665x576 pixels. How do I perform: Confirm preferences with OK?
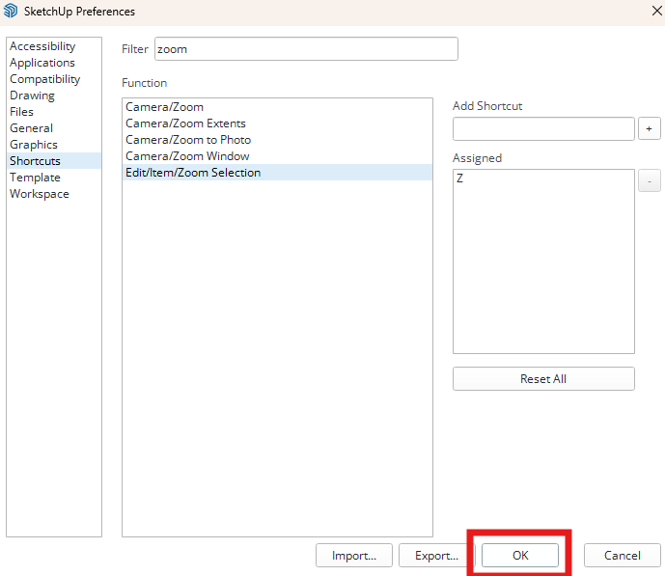[520, 555]
